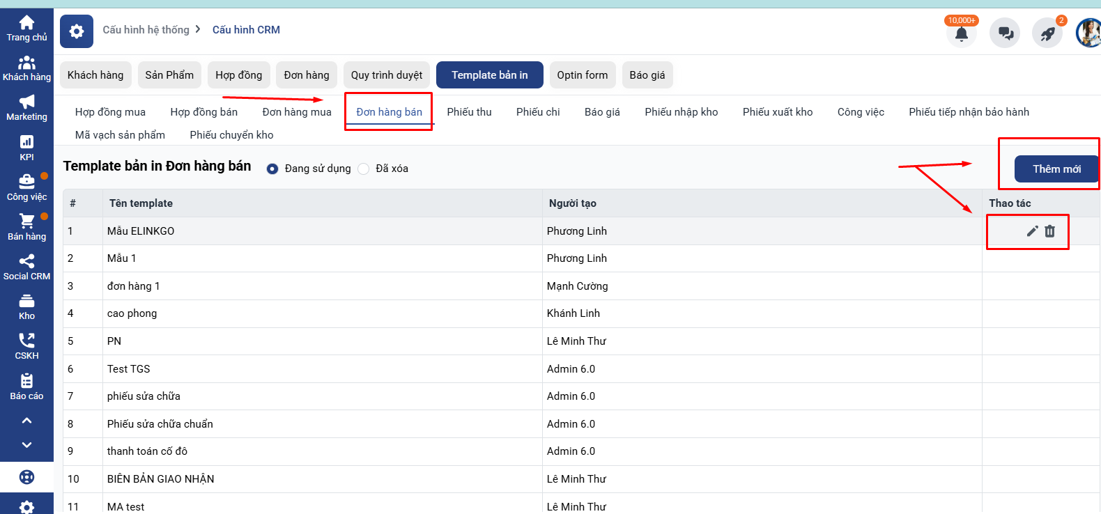Select the Đang sử dụng radio option
The image size is (1101, 514).
[x=272, y=169]
